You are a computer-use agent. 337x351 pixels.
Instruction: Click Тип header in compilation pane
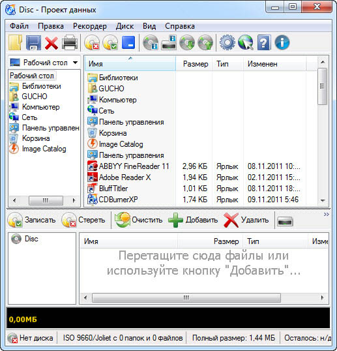(276, 241)
